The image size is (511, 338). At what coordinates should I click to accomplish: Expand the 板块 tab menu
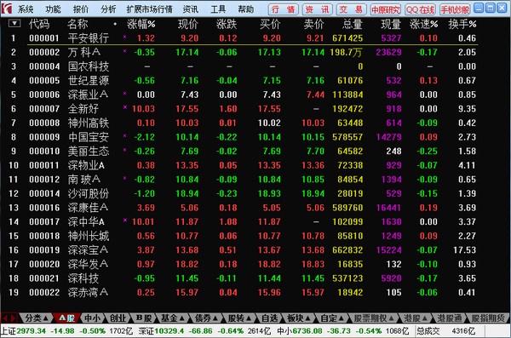pos(298,318)
